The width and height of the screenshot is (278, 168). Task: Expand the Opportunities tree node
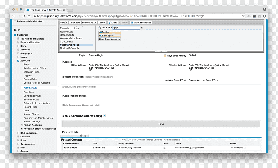tap(18, 144)
